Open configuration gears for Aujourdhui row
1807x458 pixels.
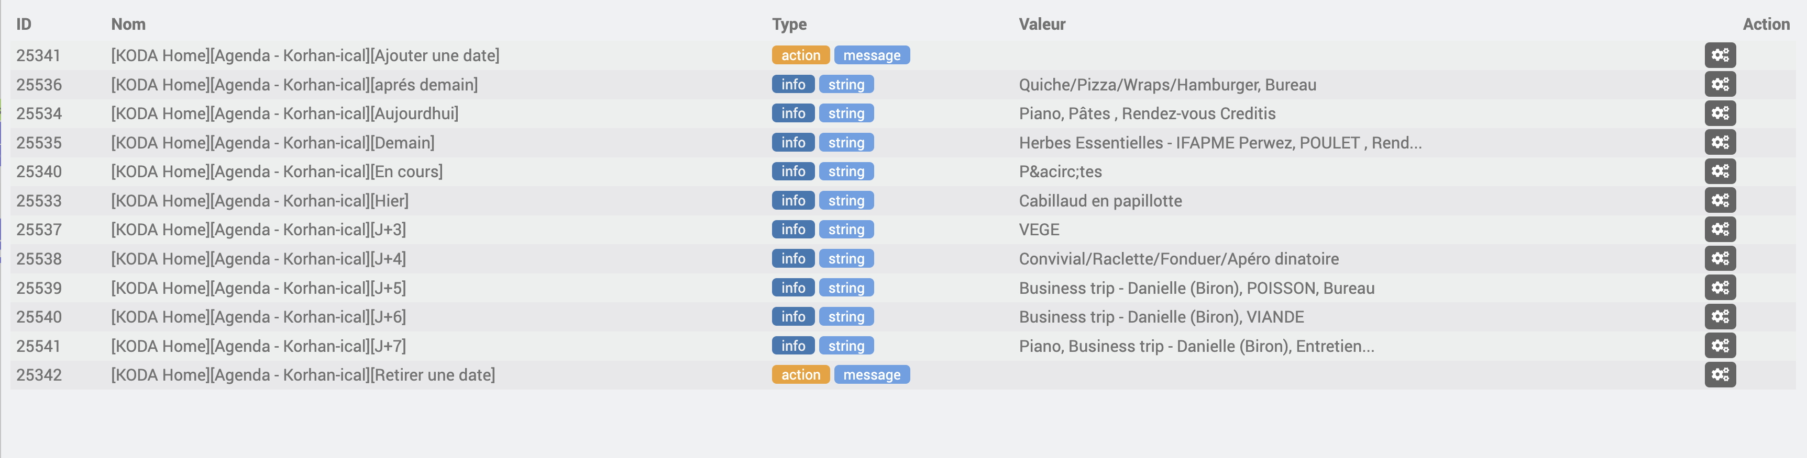click(1720, 113)
